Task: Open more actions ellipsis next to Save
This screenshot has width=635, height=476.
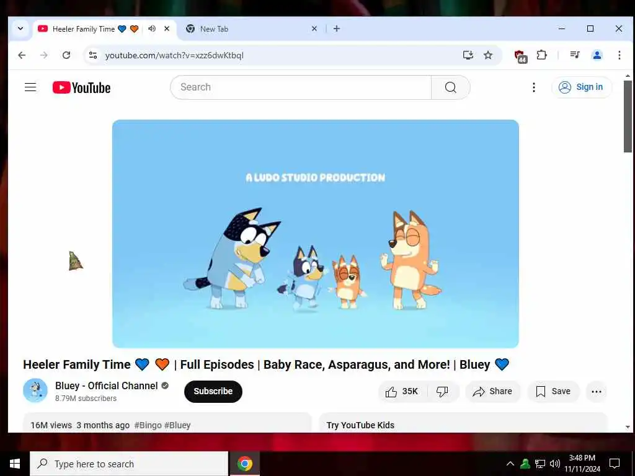Action: (x=596, y=392)
